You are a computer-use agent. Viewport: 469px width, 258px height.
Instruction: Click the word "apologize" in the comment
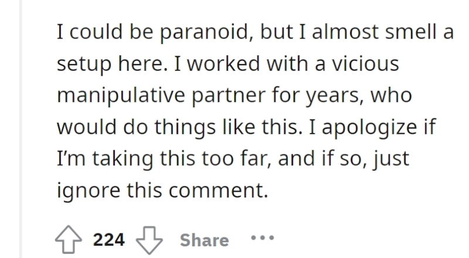click(x=369, y=127)
